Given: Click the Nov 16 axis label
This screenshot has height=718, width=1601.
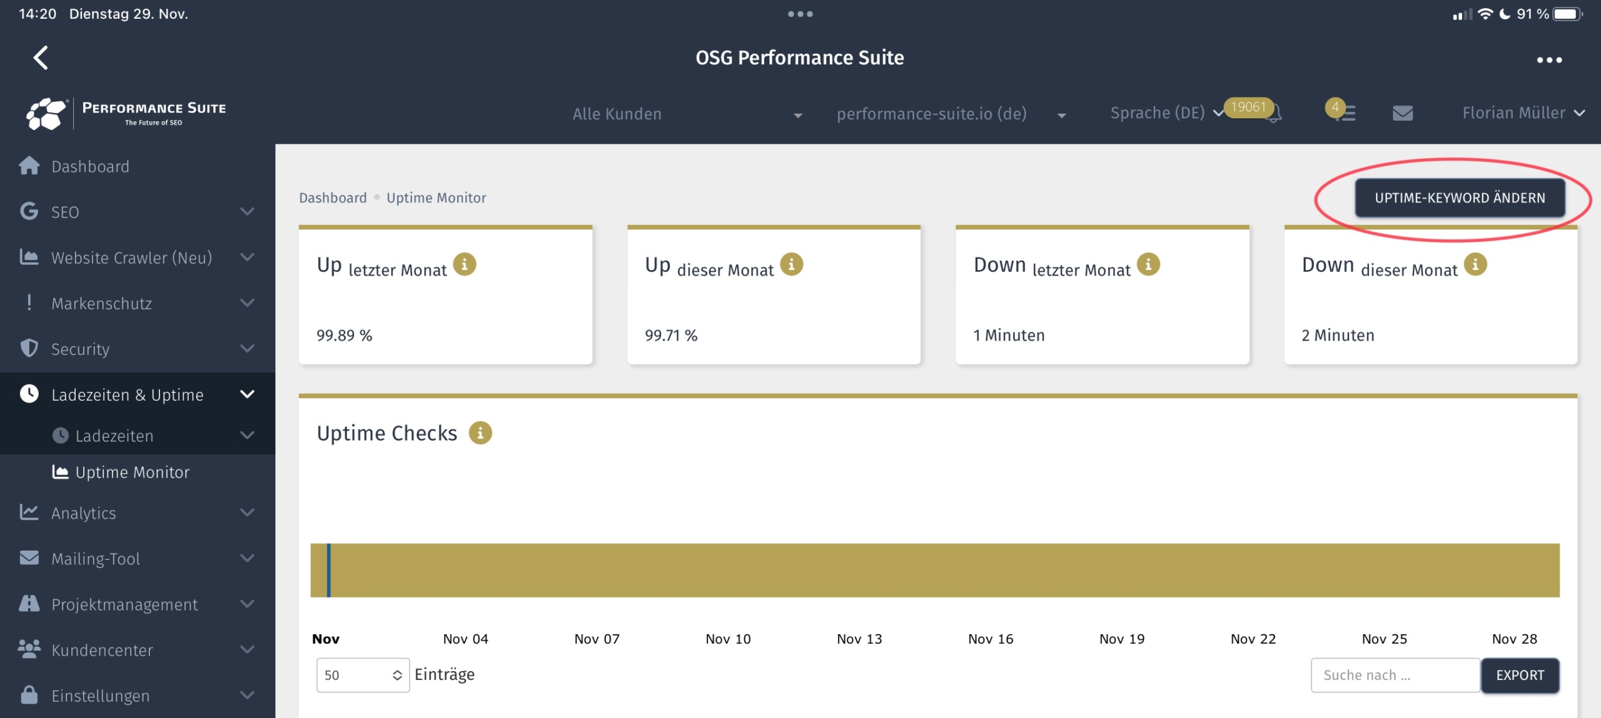Looking at the screenshot, I should 991,639.
